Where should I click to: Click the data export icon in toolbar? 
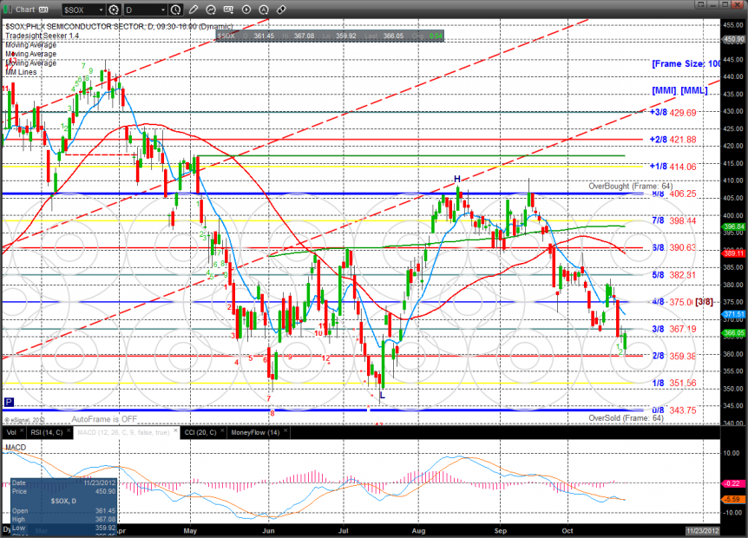tap(228, 10)
